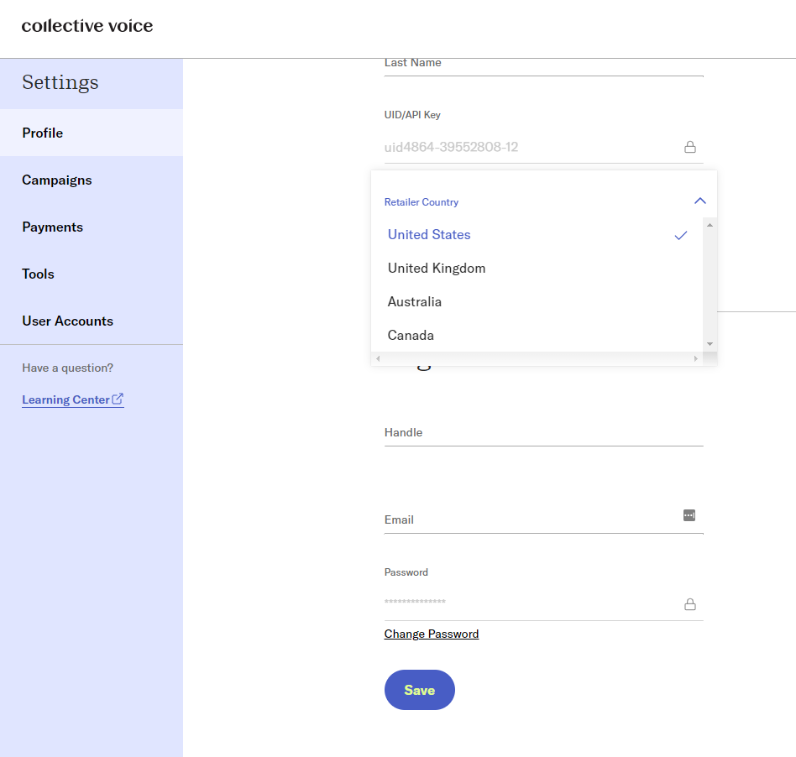Go to Campaigns in the sidebar
796x757 pixels.
coord(57,180)
